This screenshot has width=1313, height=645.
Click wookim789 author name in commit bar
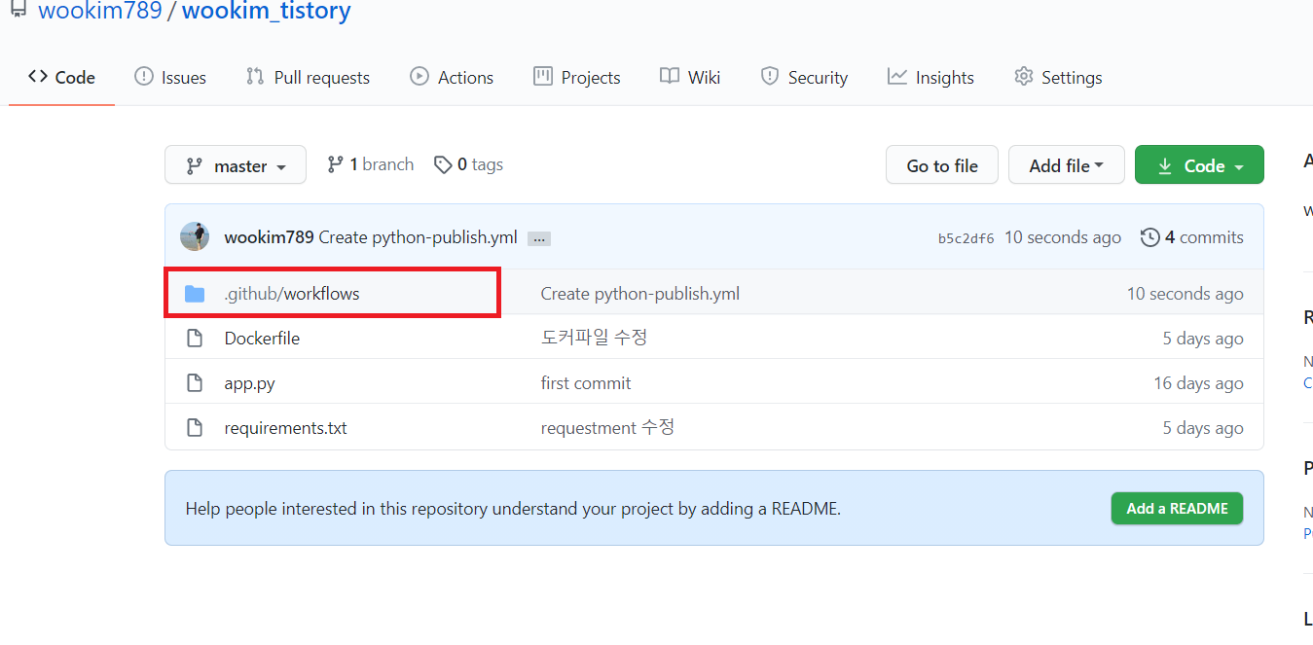click(x=269, y=237)
